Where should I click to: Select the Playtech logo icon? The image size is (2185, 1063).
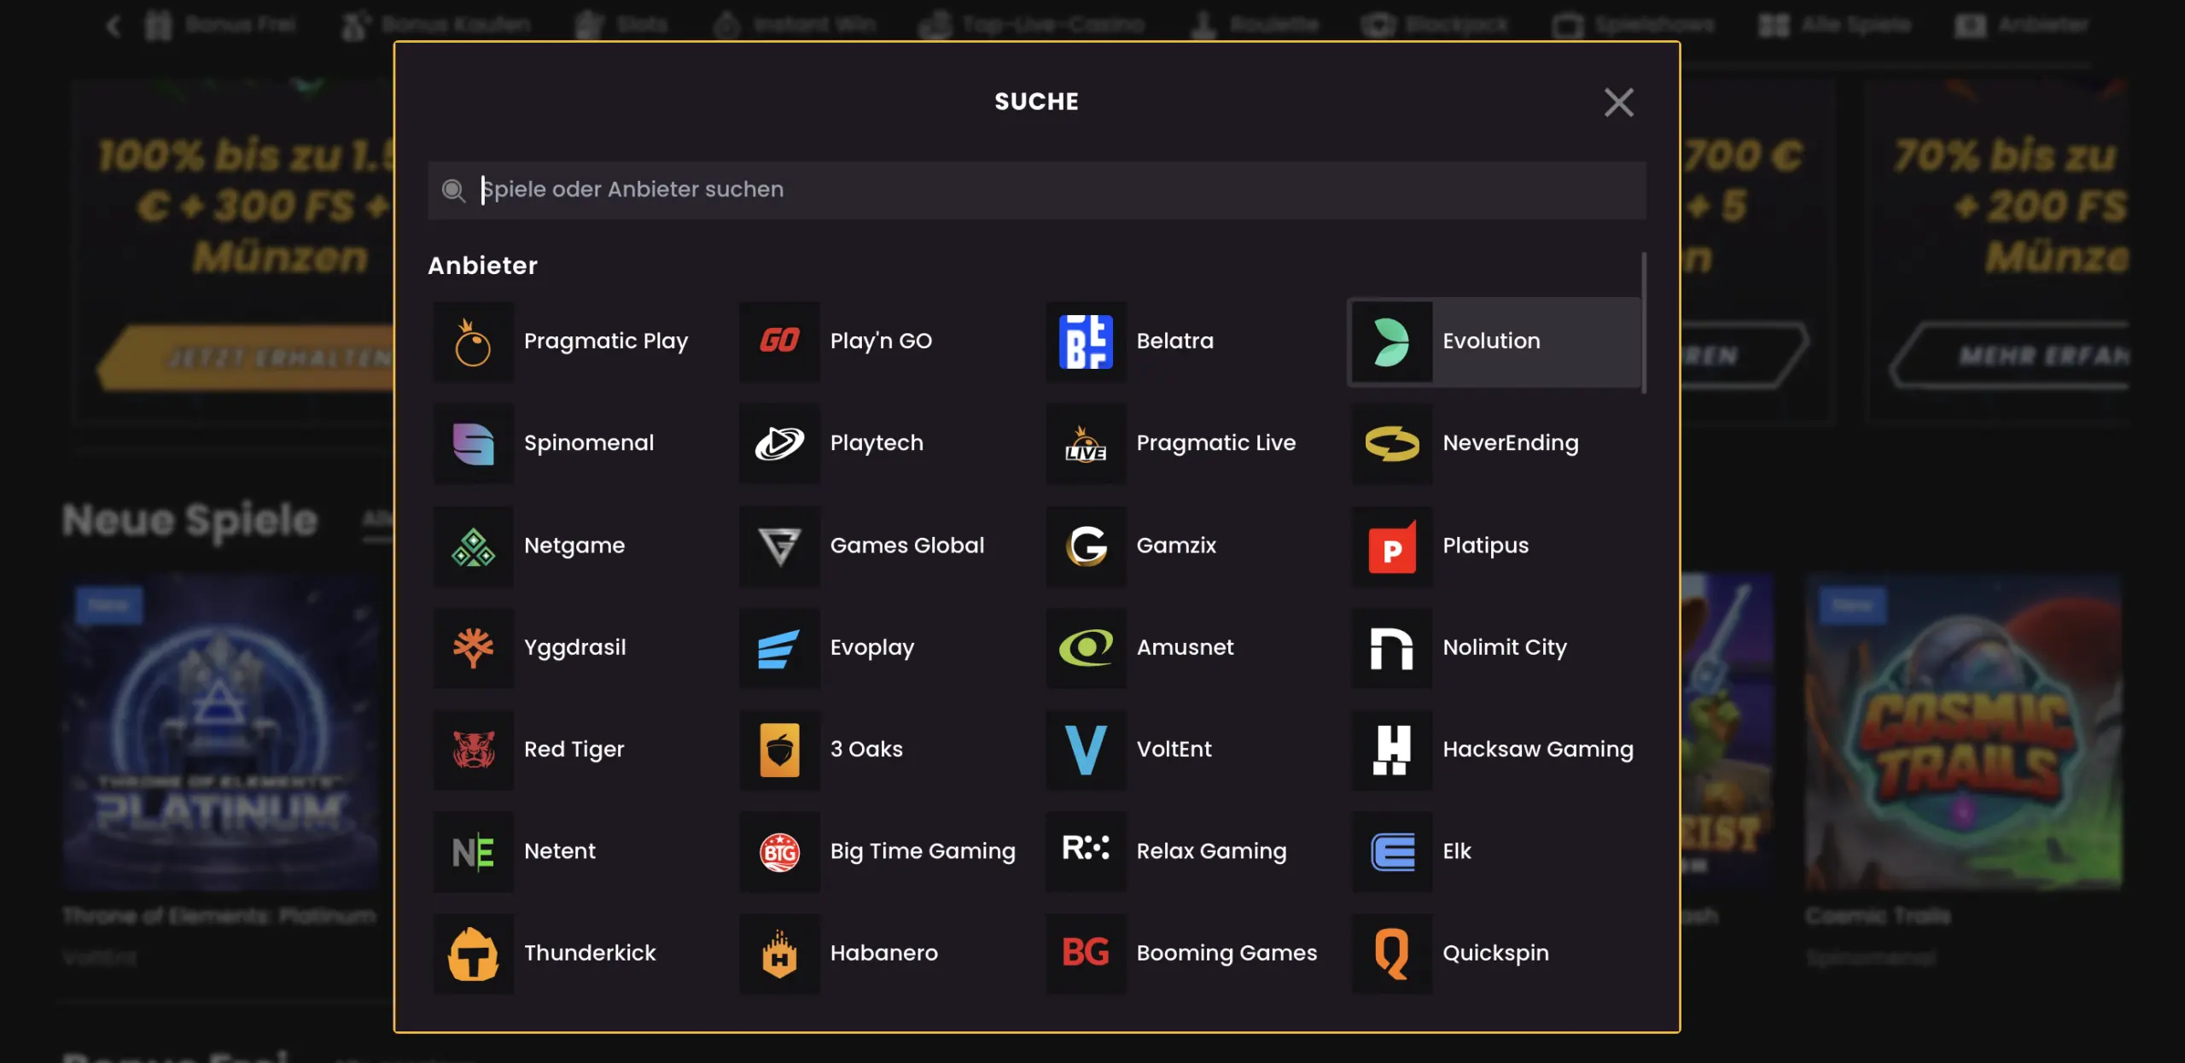[779, 443]
